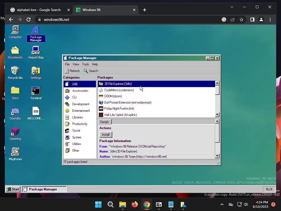Open the Computer desktop icon

[15, 32]
